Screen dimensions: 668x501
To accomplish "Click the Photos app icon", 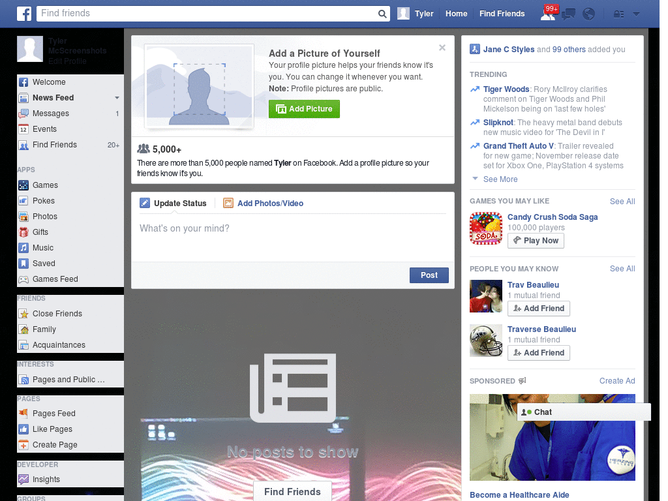I will coord(23,217).
